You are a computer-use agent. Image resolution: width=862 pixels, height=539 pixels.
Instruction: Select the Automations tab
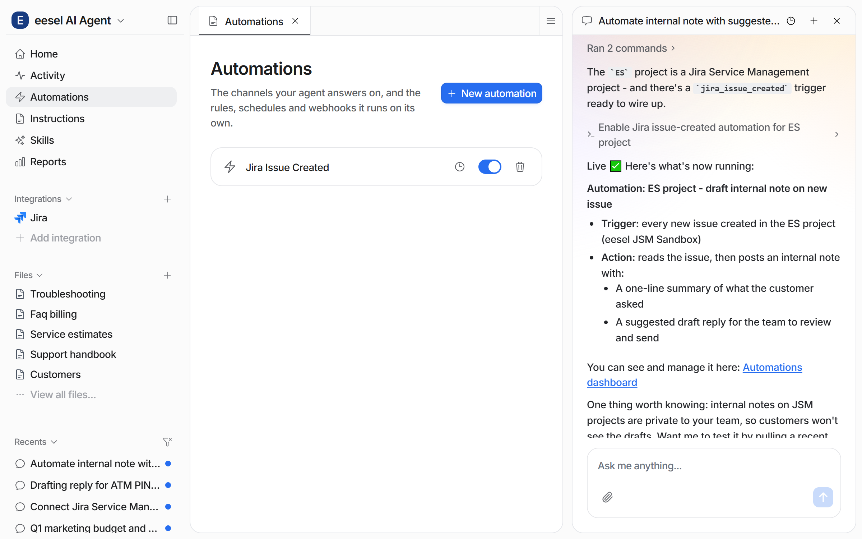pyautogui.click(x=254, y=21)
